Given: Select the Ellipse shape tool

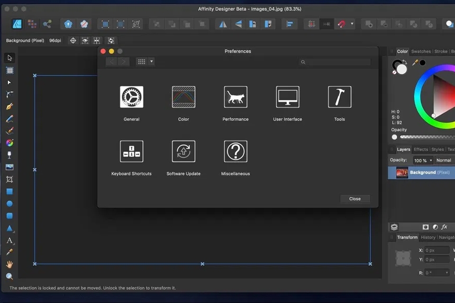Looking at the screenshot, I should click(9, 203).
